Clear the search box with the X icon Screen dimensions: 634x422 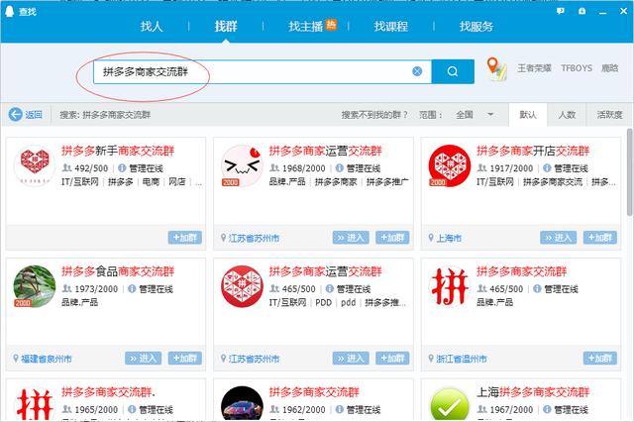point(417,71)
